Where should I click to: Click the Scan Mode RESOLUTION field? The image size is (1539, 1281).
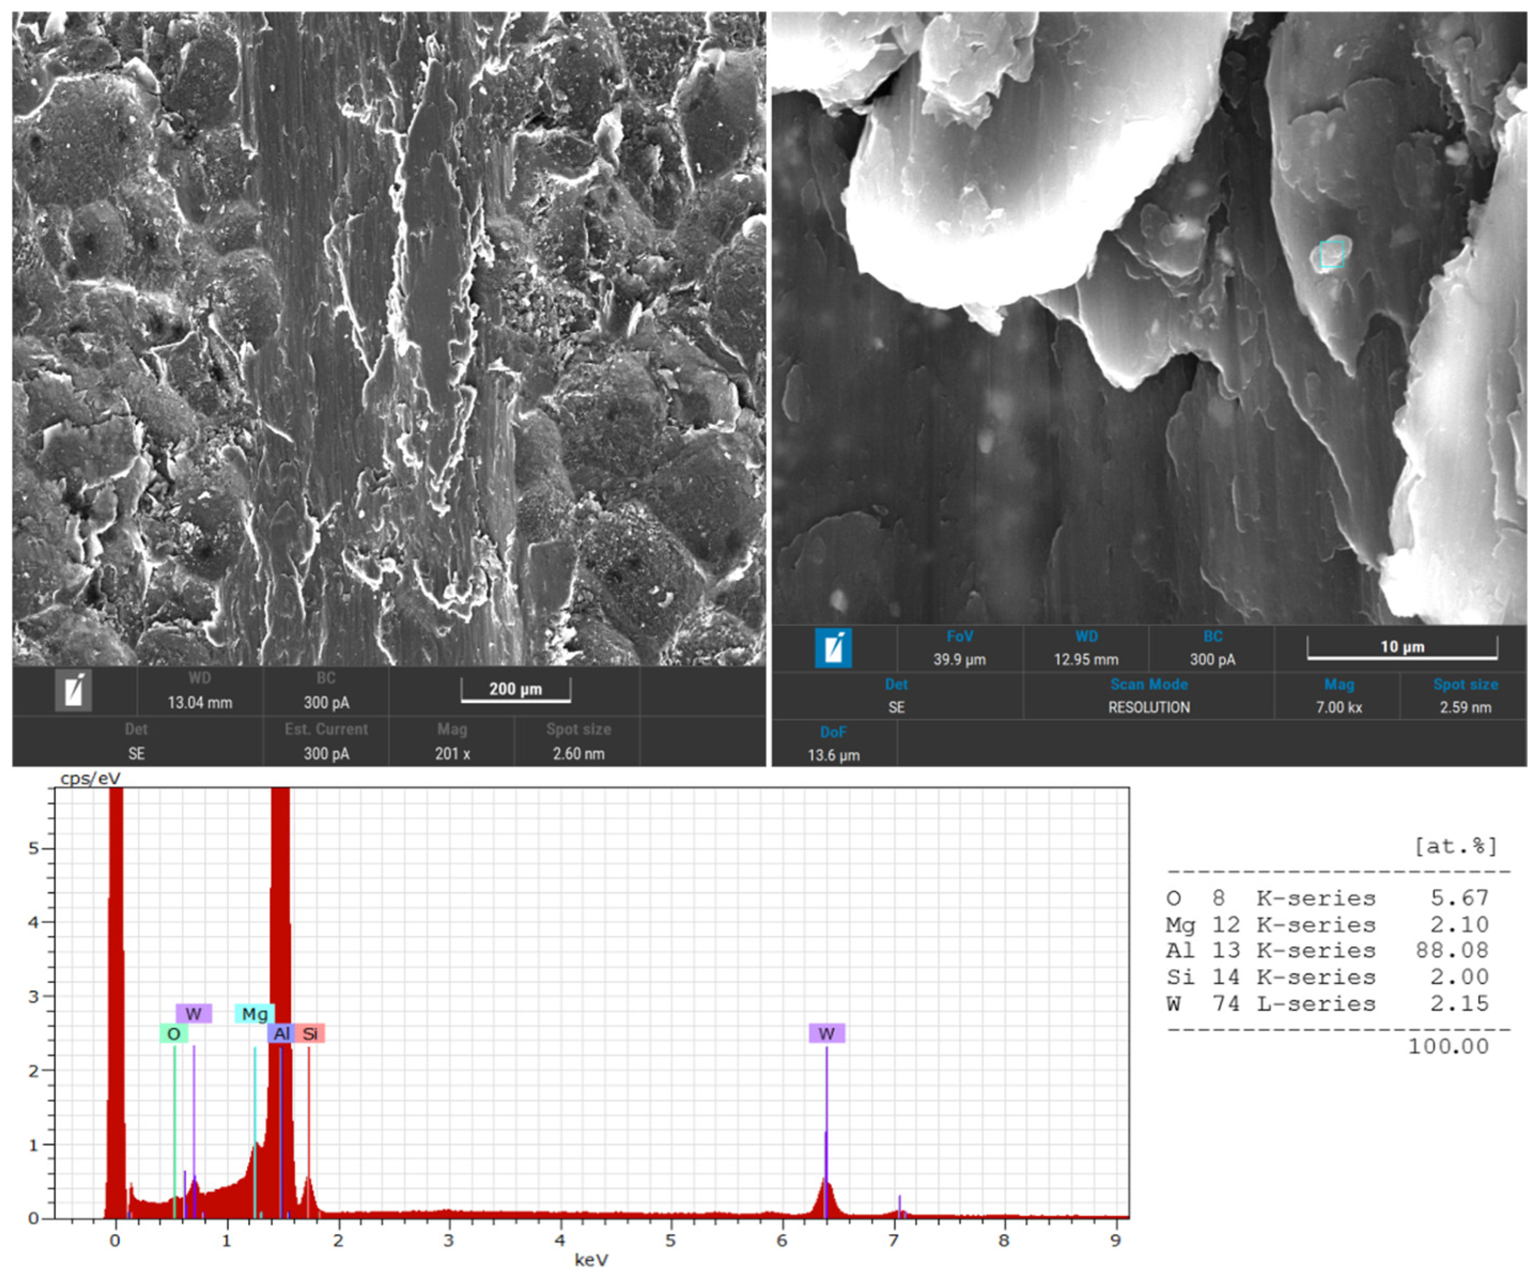[x=1148, y=707]
